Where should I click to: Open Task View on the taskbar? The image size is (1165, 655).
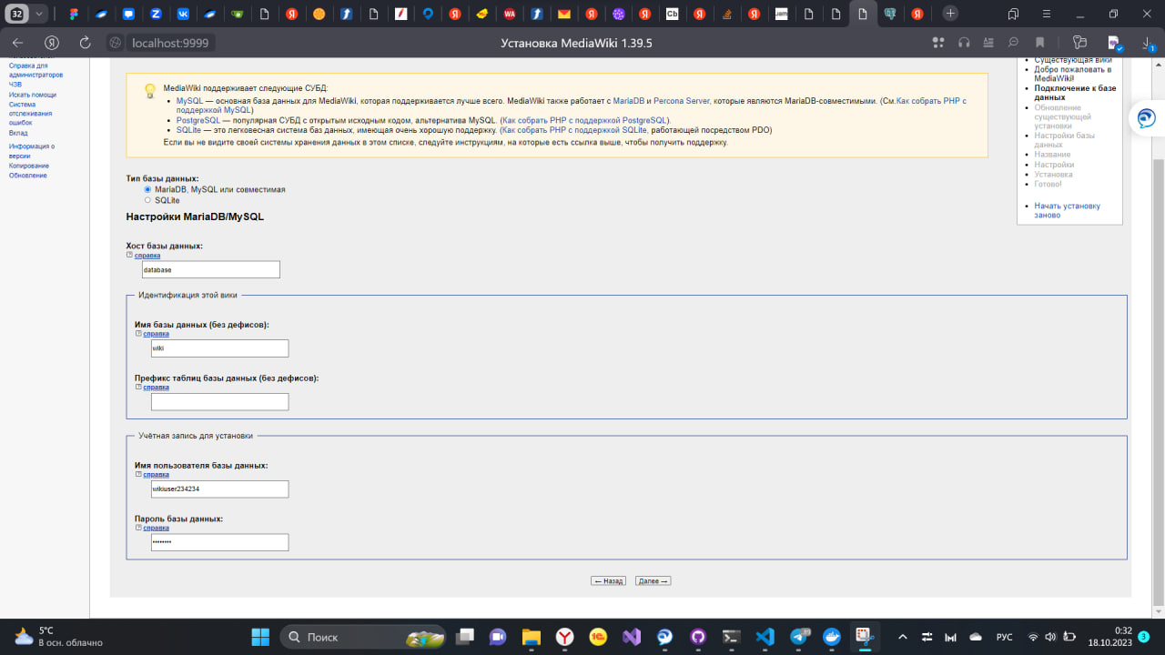pyautogui.click(x=466, y=637)
